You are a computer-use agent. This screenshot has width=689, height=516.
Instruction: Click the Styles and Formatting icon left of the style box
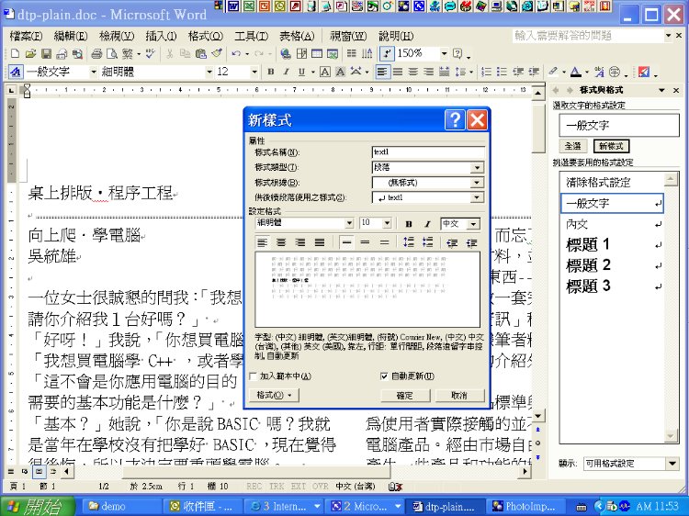(x=16, y=72)
